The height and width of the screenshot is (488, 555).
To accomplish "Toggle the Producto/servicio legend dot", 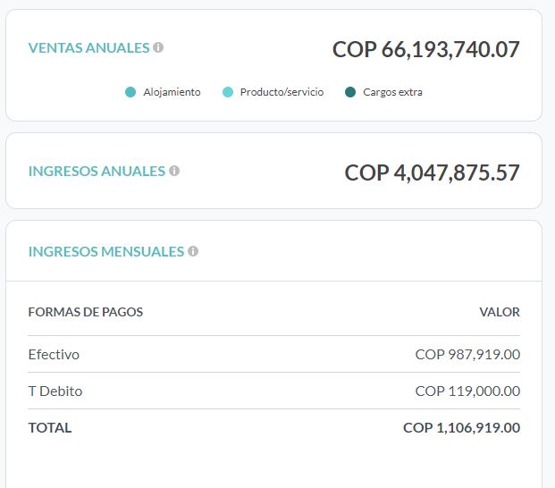I will coord(228,92).
